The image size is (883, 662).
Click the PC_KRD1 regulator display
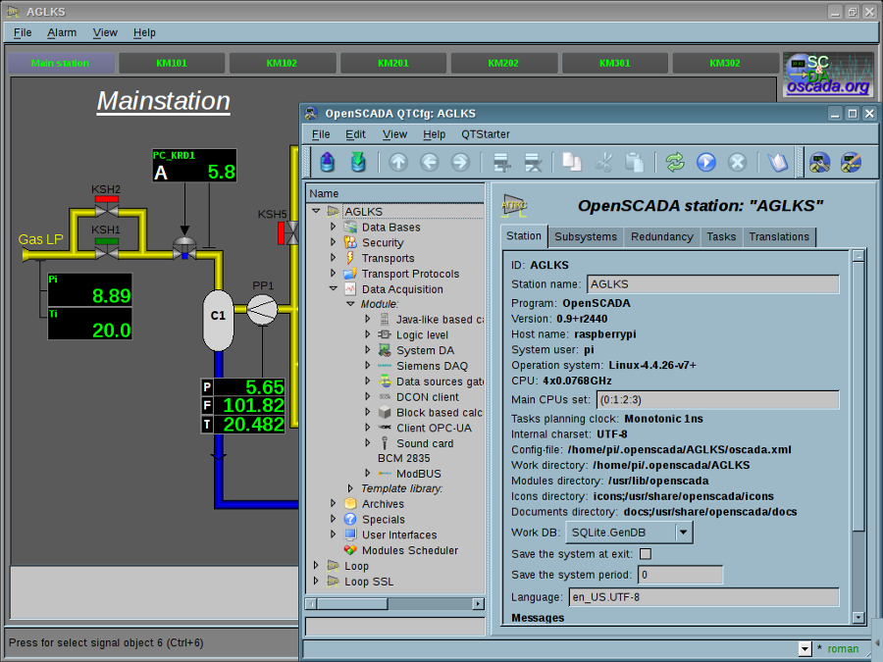point(194,166)
